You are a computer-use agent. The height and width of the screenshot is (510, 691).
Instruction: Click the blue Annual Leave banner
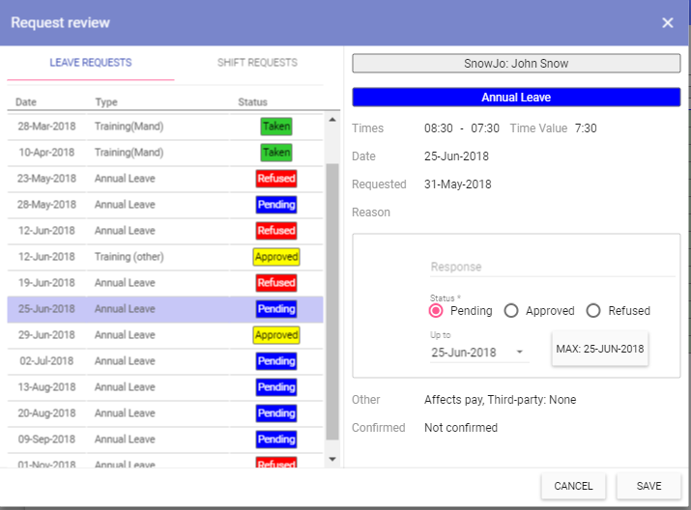516,98
